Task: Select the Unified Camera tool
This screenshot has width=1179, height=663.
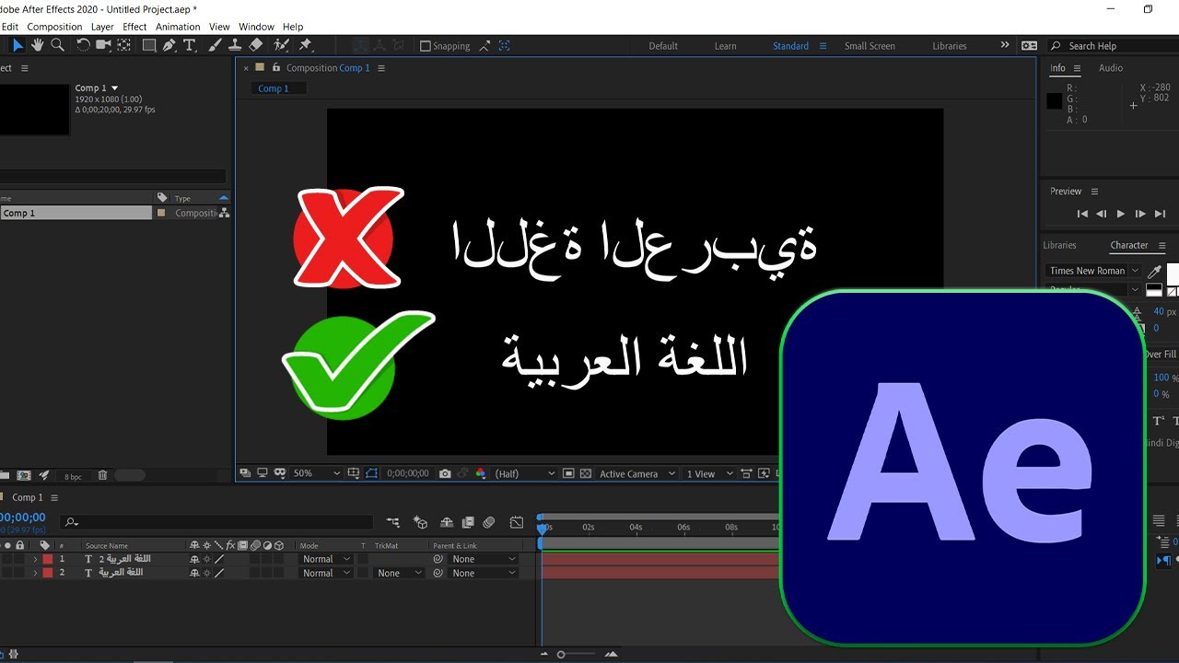Action: point(103,45)
